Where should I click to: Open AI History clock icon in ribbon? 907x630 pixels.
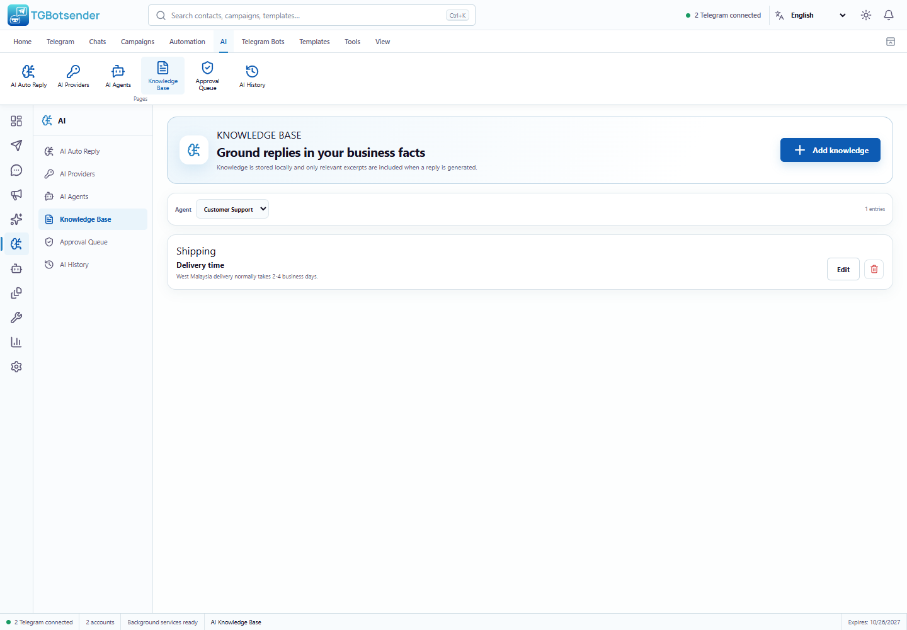(252, 76)
